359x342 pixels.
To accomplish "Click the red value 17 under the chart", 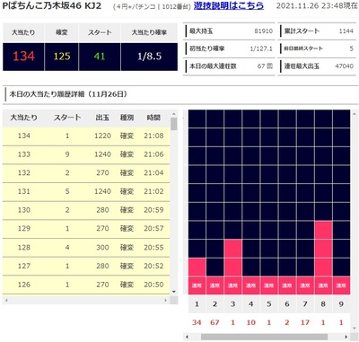I will [305, 322].
